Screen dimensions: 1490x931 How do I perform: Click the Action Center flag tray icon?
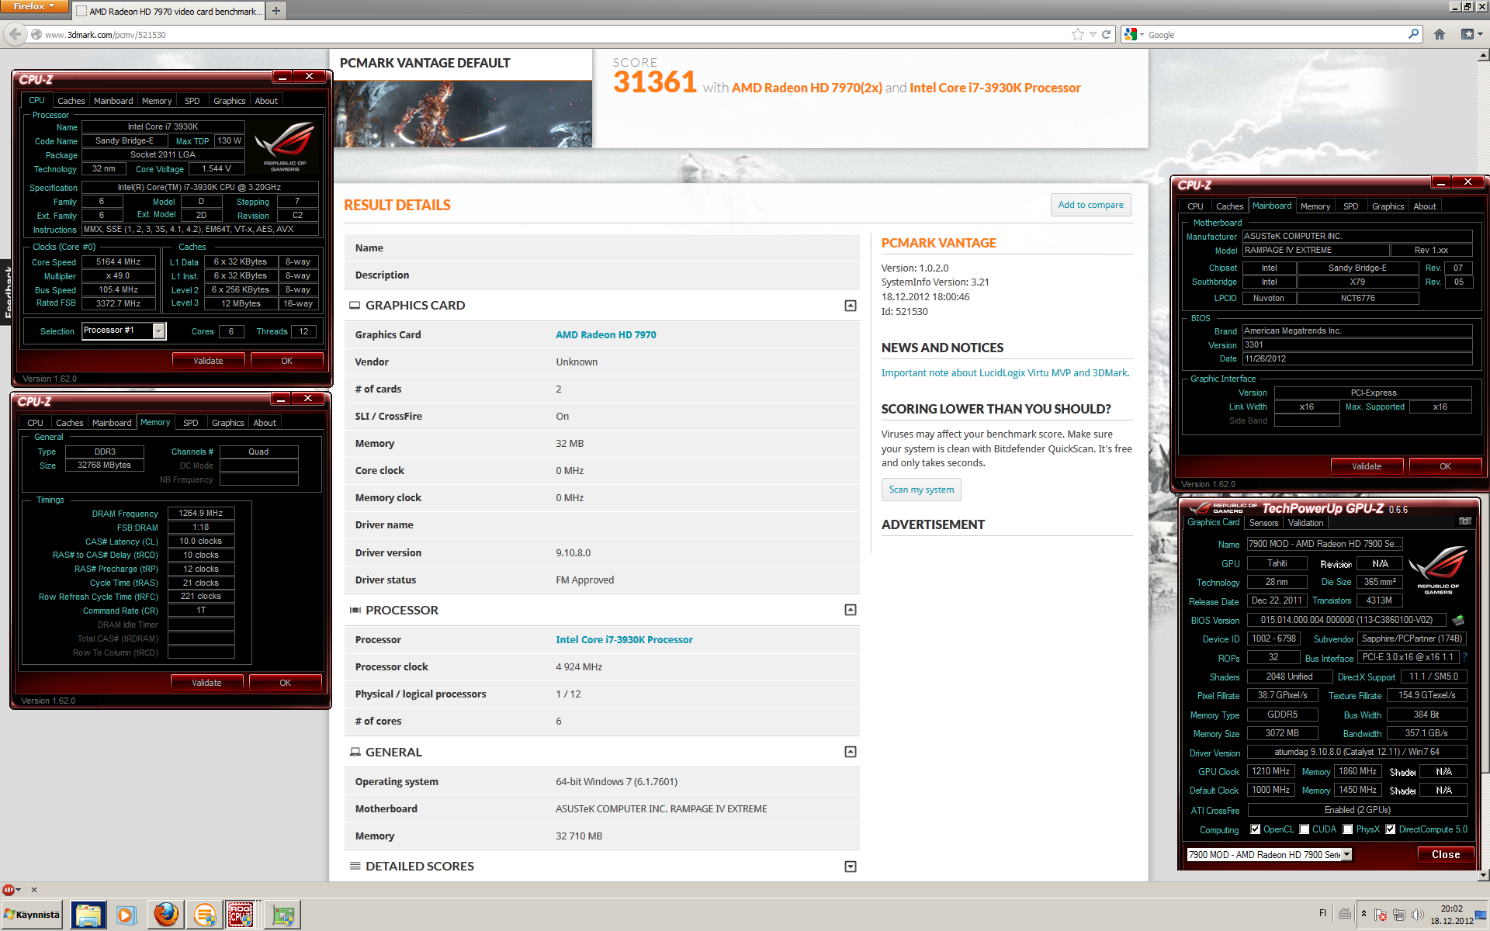[x=1380, y=915]
